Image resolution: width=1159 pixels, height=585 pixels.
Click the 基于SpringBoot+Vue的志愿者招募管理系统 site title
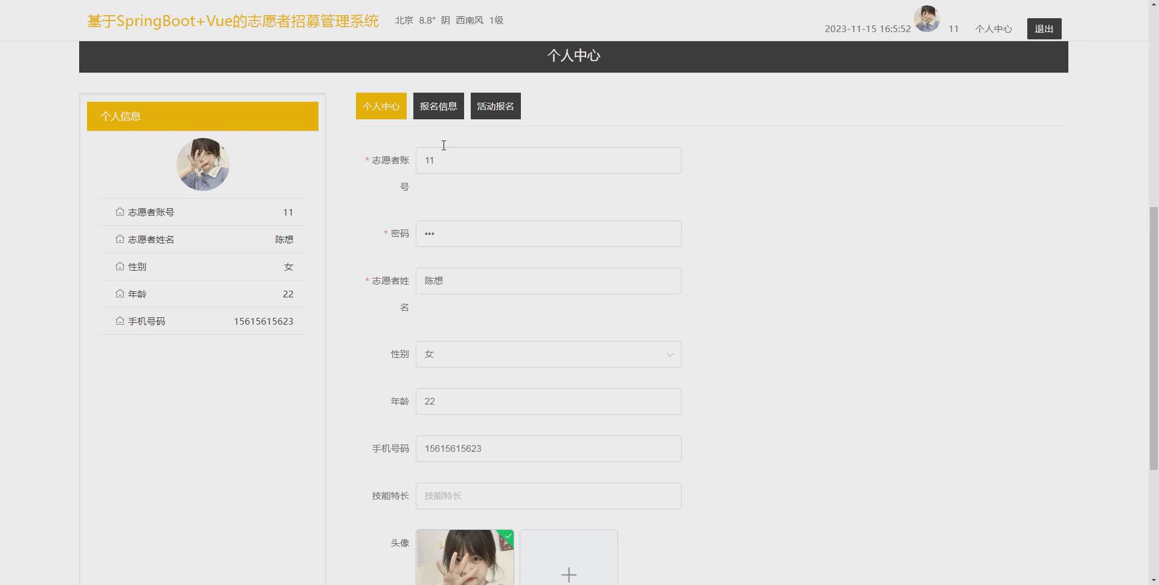(x=233, y=21)
